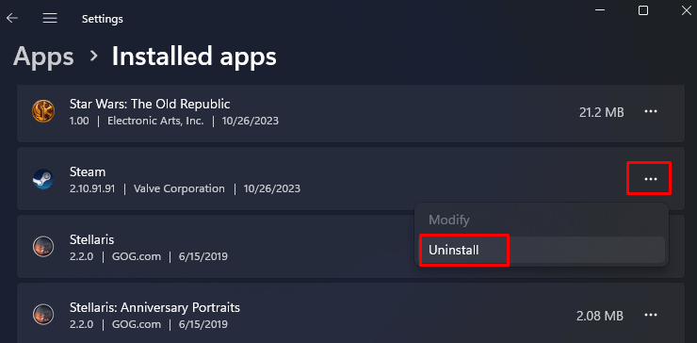Click the Stellaris app icon

(43, 247)
